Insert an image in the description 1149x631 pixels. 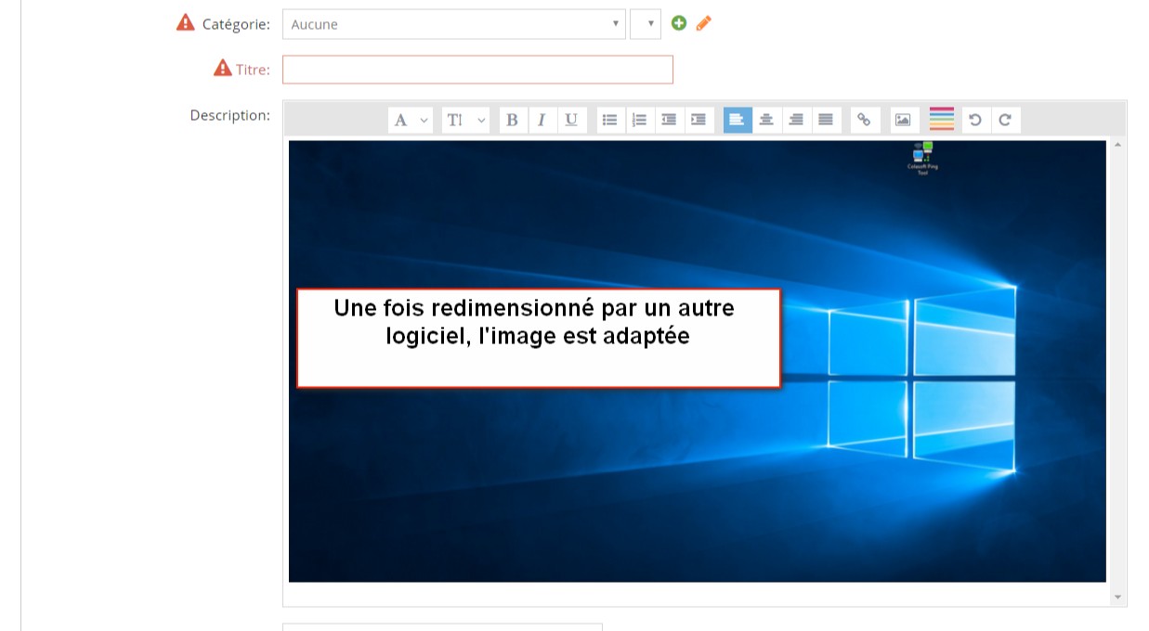point(903,120)
